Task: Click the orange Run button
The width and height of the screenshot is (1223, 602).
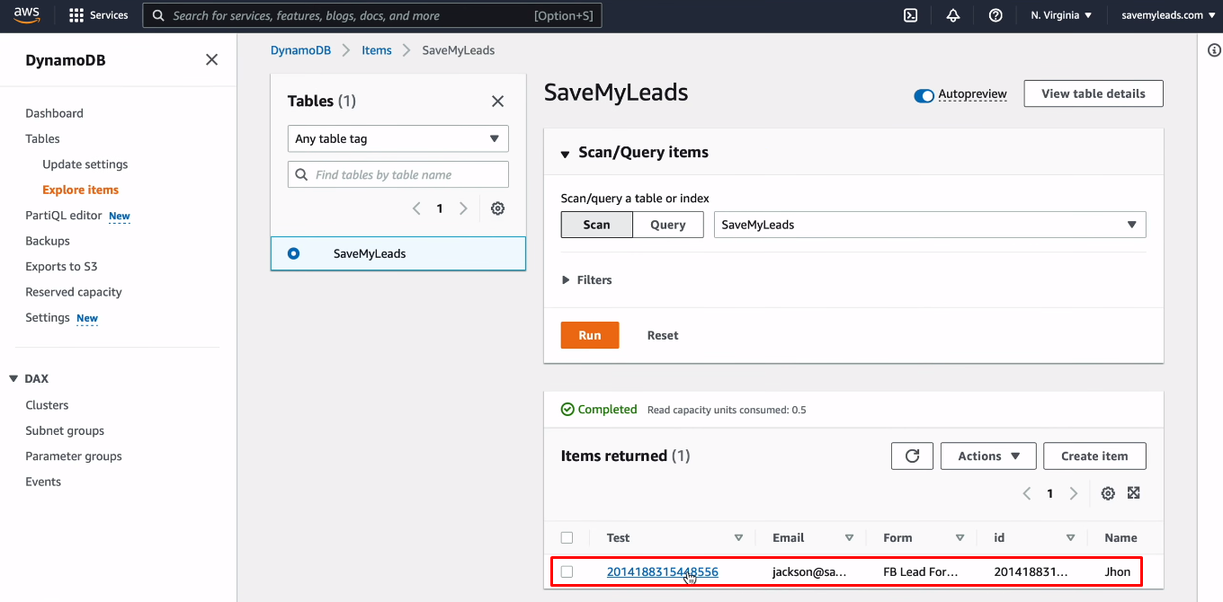Action: tap(590, 335)
